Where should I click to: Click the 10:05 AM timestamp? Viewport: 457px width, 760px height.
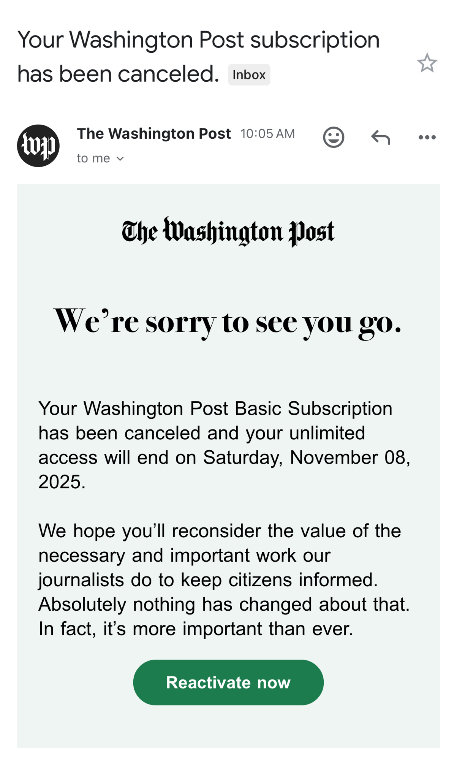(267, 134)
